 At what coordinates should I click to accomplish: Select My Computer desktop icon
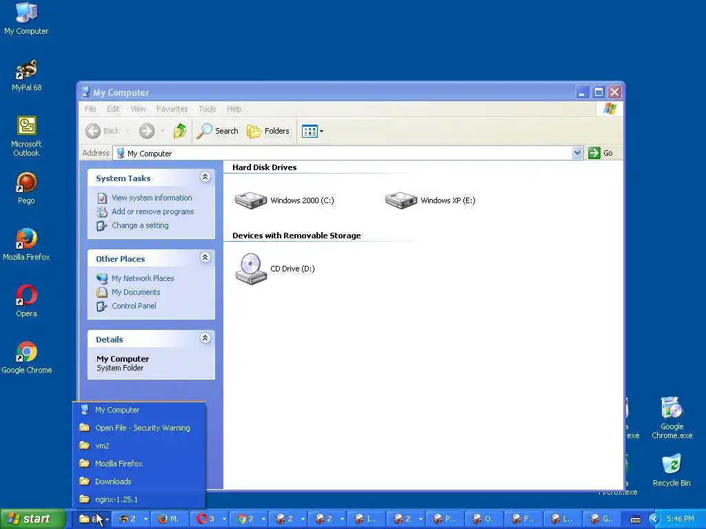(x=26, y=19)
